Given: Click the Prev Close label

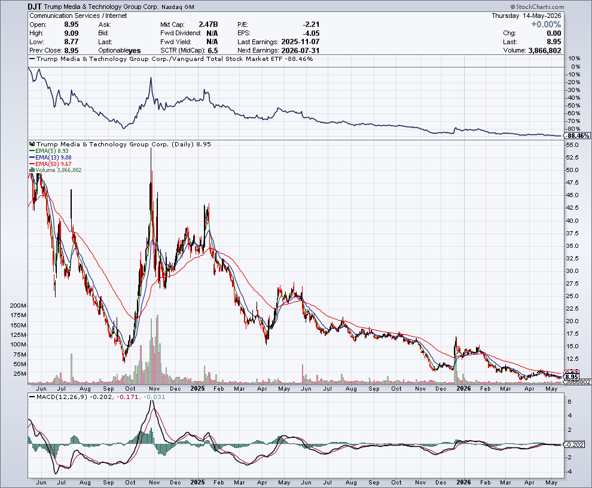Looking at the screenshot, I should click(x=45, y=51).
